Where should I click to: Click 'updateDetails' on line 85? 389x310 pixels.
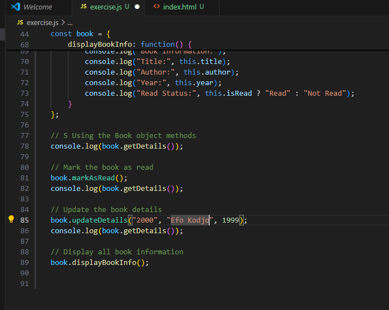coord(100,220)
